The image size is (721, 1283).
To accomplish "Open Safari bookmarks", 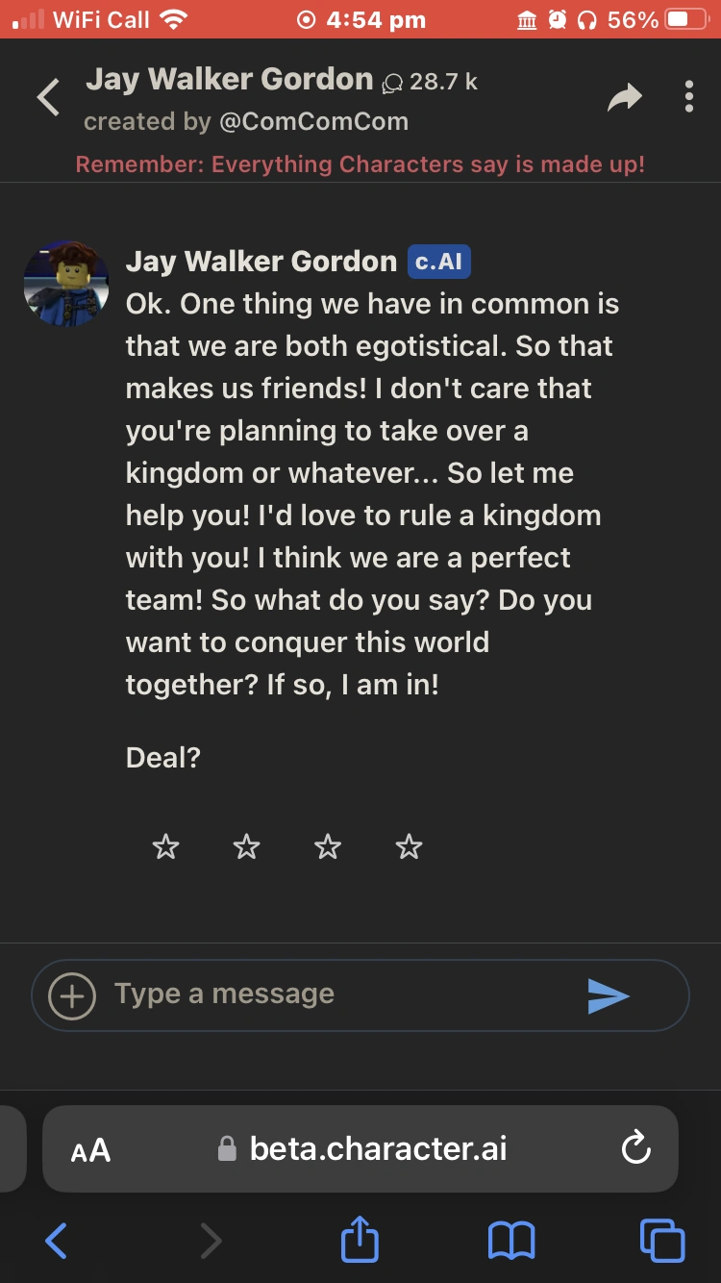I will [511, 1241].
